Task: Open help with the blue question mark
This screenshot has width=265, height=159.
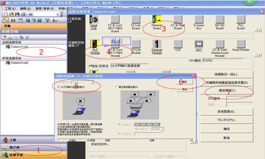Action: [31, 14]
